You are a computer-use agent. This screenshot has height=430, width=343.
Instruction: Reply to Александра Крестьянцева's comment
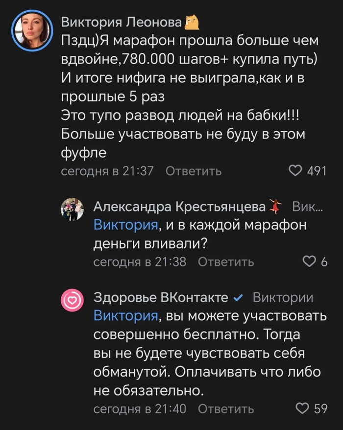226,262
